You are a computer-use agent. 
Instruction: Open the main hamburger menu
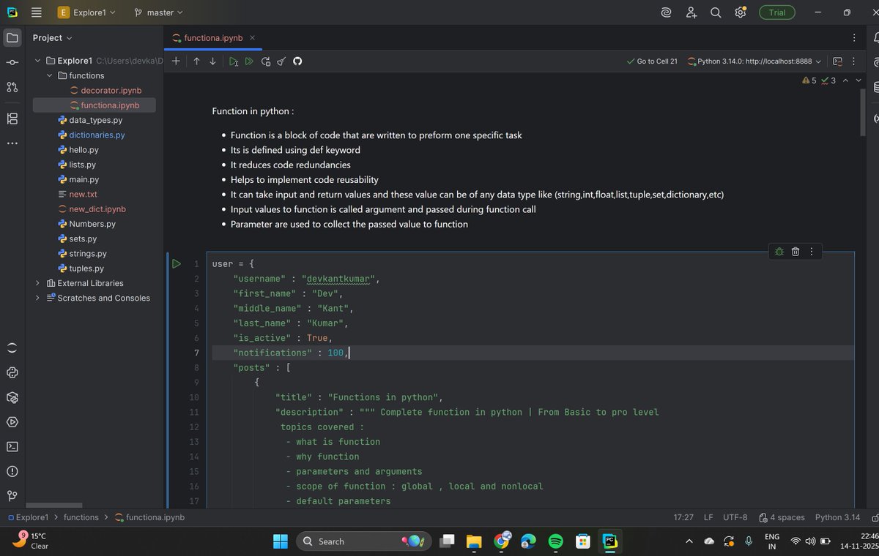tap(35, 12)
